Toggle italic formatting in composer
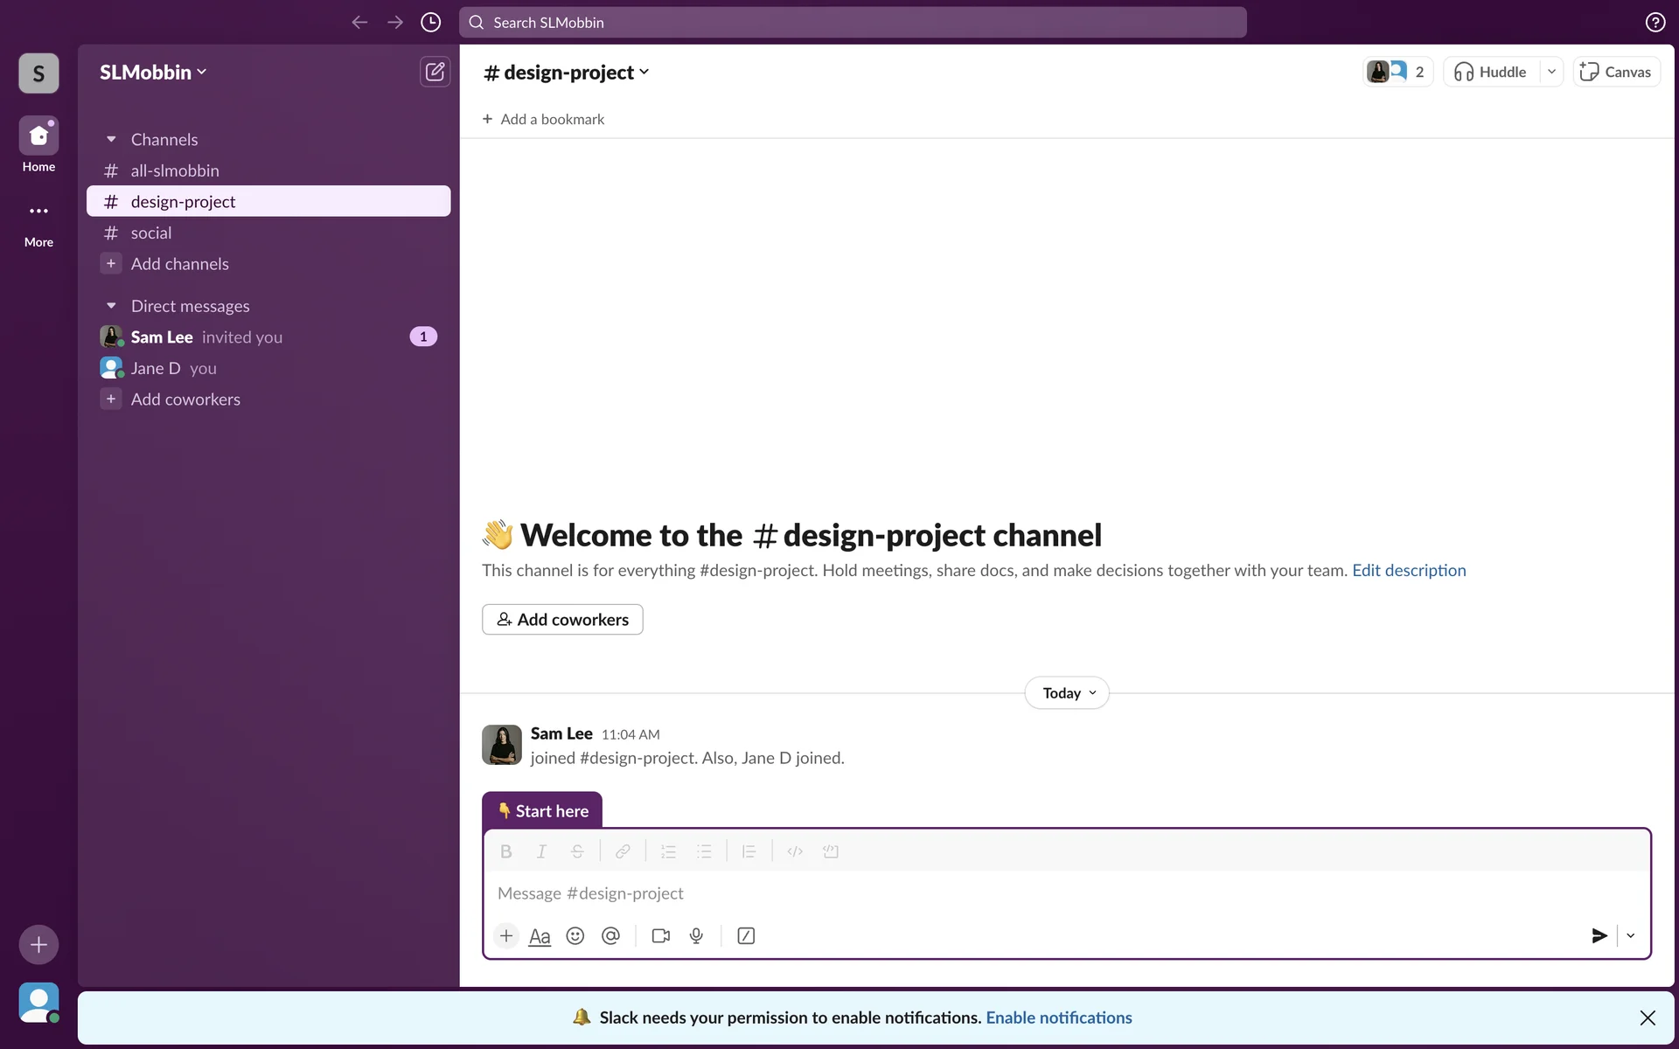The image size is (1679, 1049). click(x=541, y=851)
